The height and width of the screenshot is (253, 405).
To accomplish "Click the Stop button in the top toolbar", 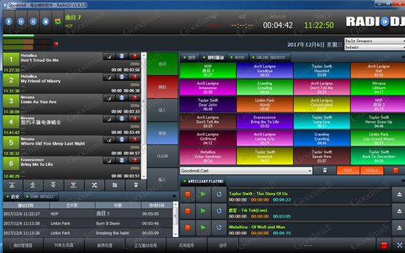I will click(45, 22).
